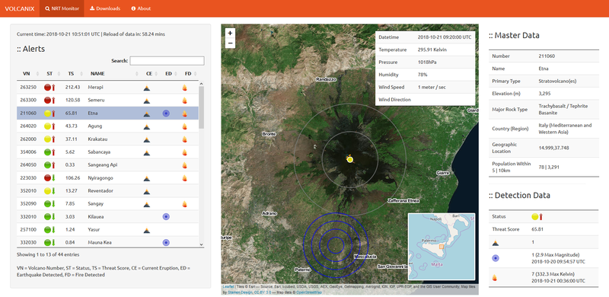Viewport: 609px width, 297px height.
Task: Click Merapi fire detected icon
Action: click(184, 88)
